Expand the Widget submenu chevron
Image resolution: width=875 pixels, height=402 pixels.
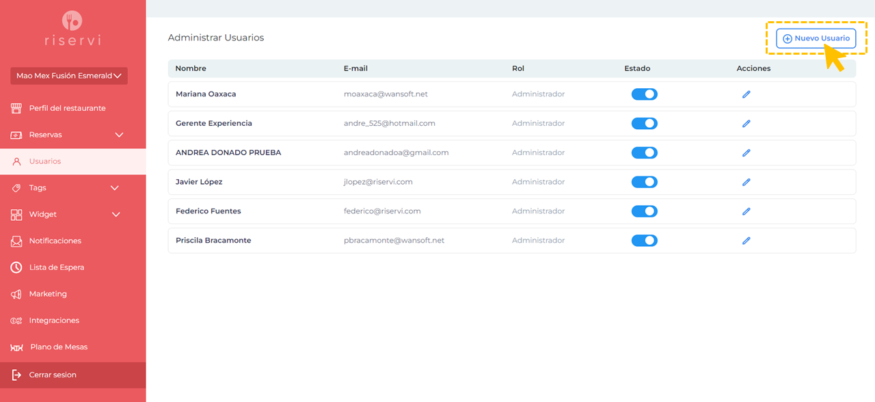coord(116,215)
